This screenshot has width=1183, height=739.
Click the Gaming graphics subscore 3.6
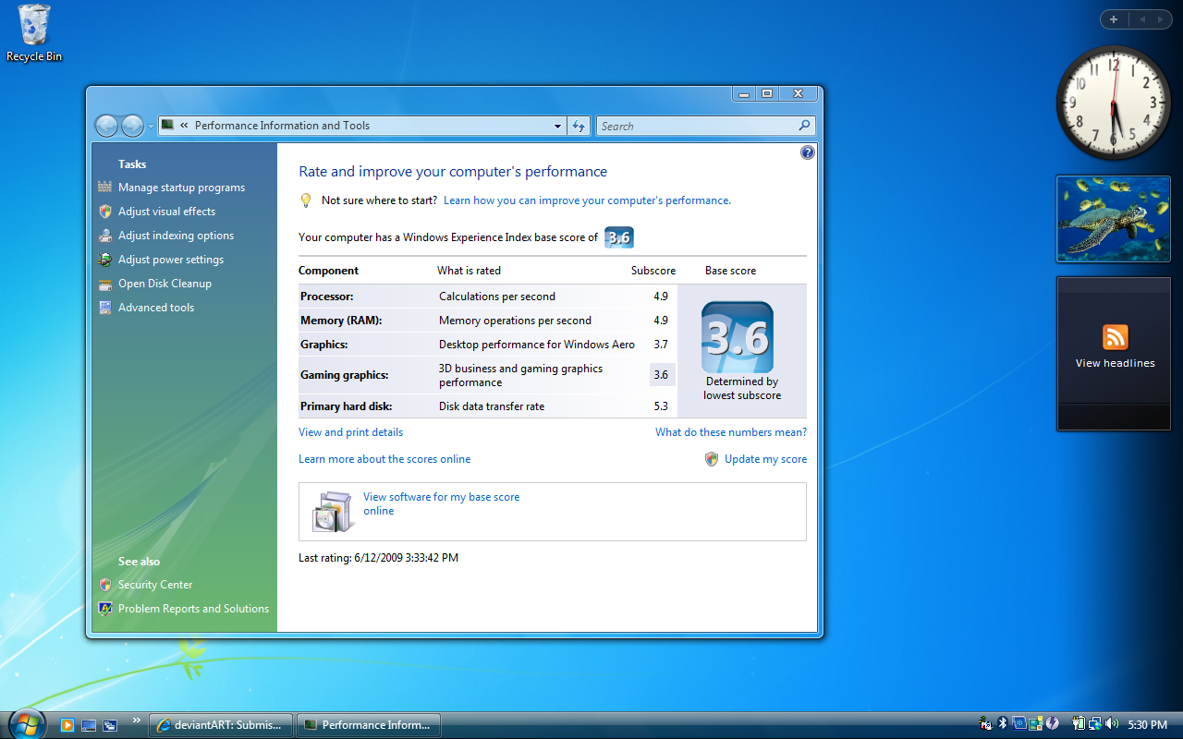click(660, 375)
